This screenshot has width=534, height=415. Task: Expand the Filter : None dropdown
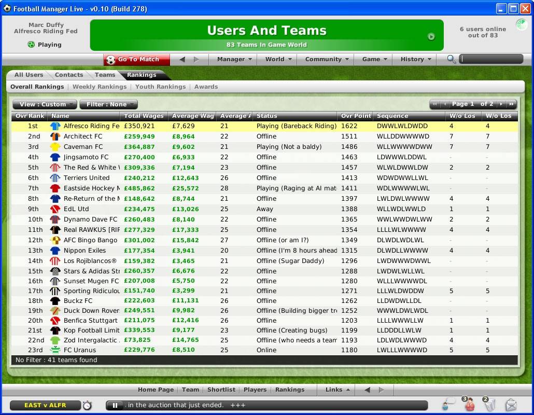click(108, 104)
